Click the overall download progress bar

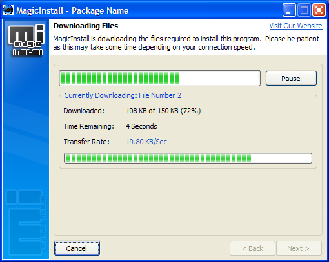[x=159, y=78]
